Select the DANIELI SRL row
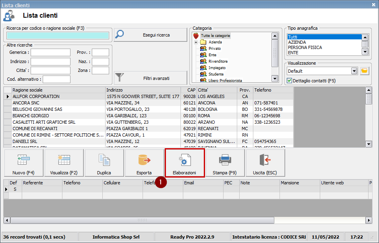This screenshot has width=379, height=243. click(148, 141)
